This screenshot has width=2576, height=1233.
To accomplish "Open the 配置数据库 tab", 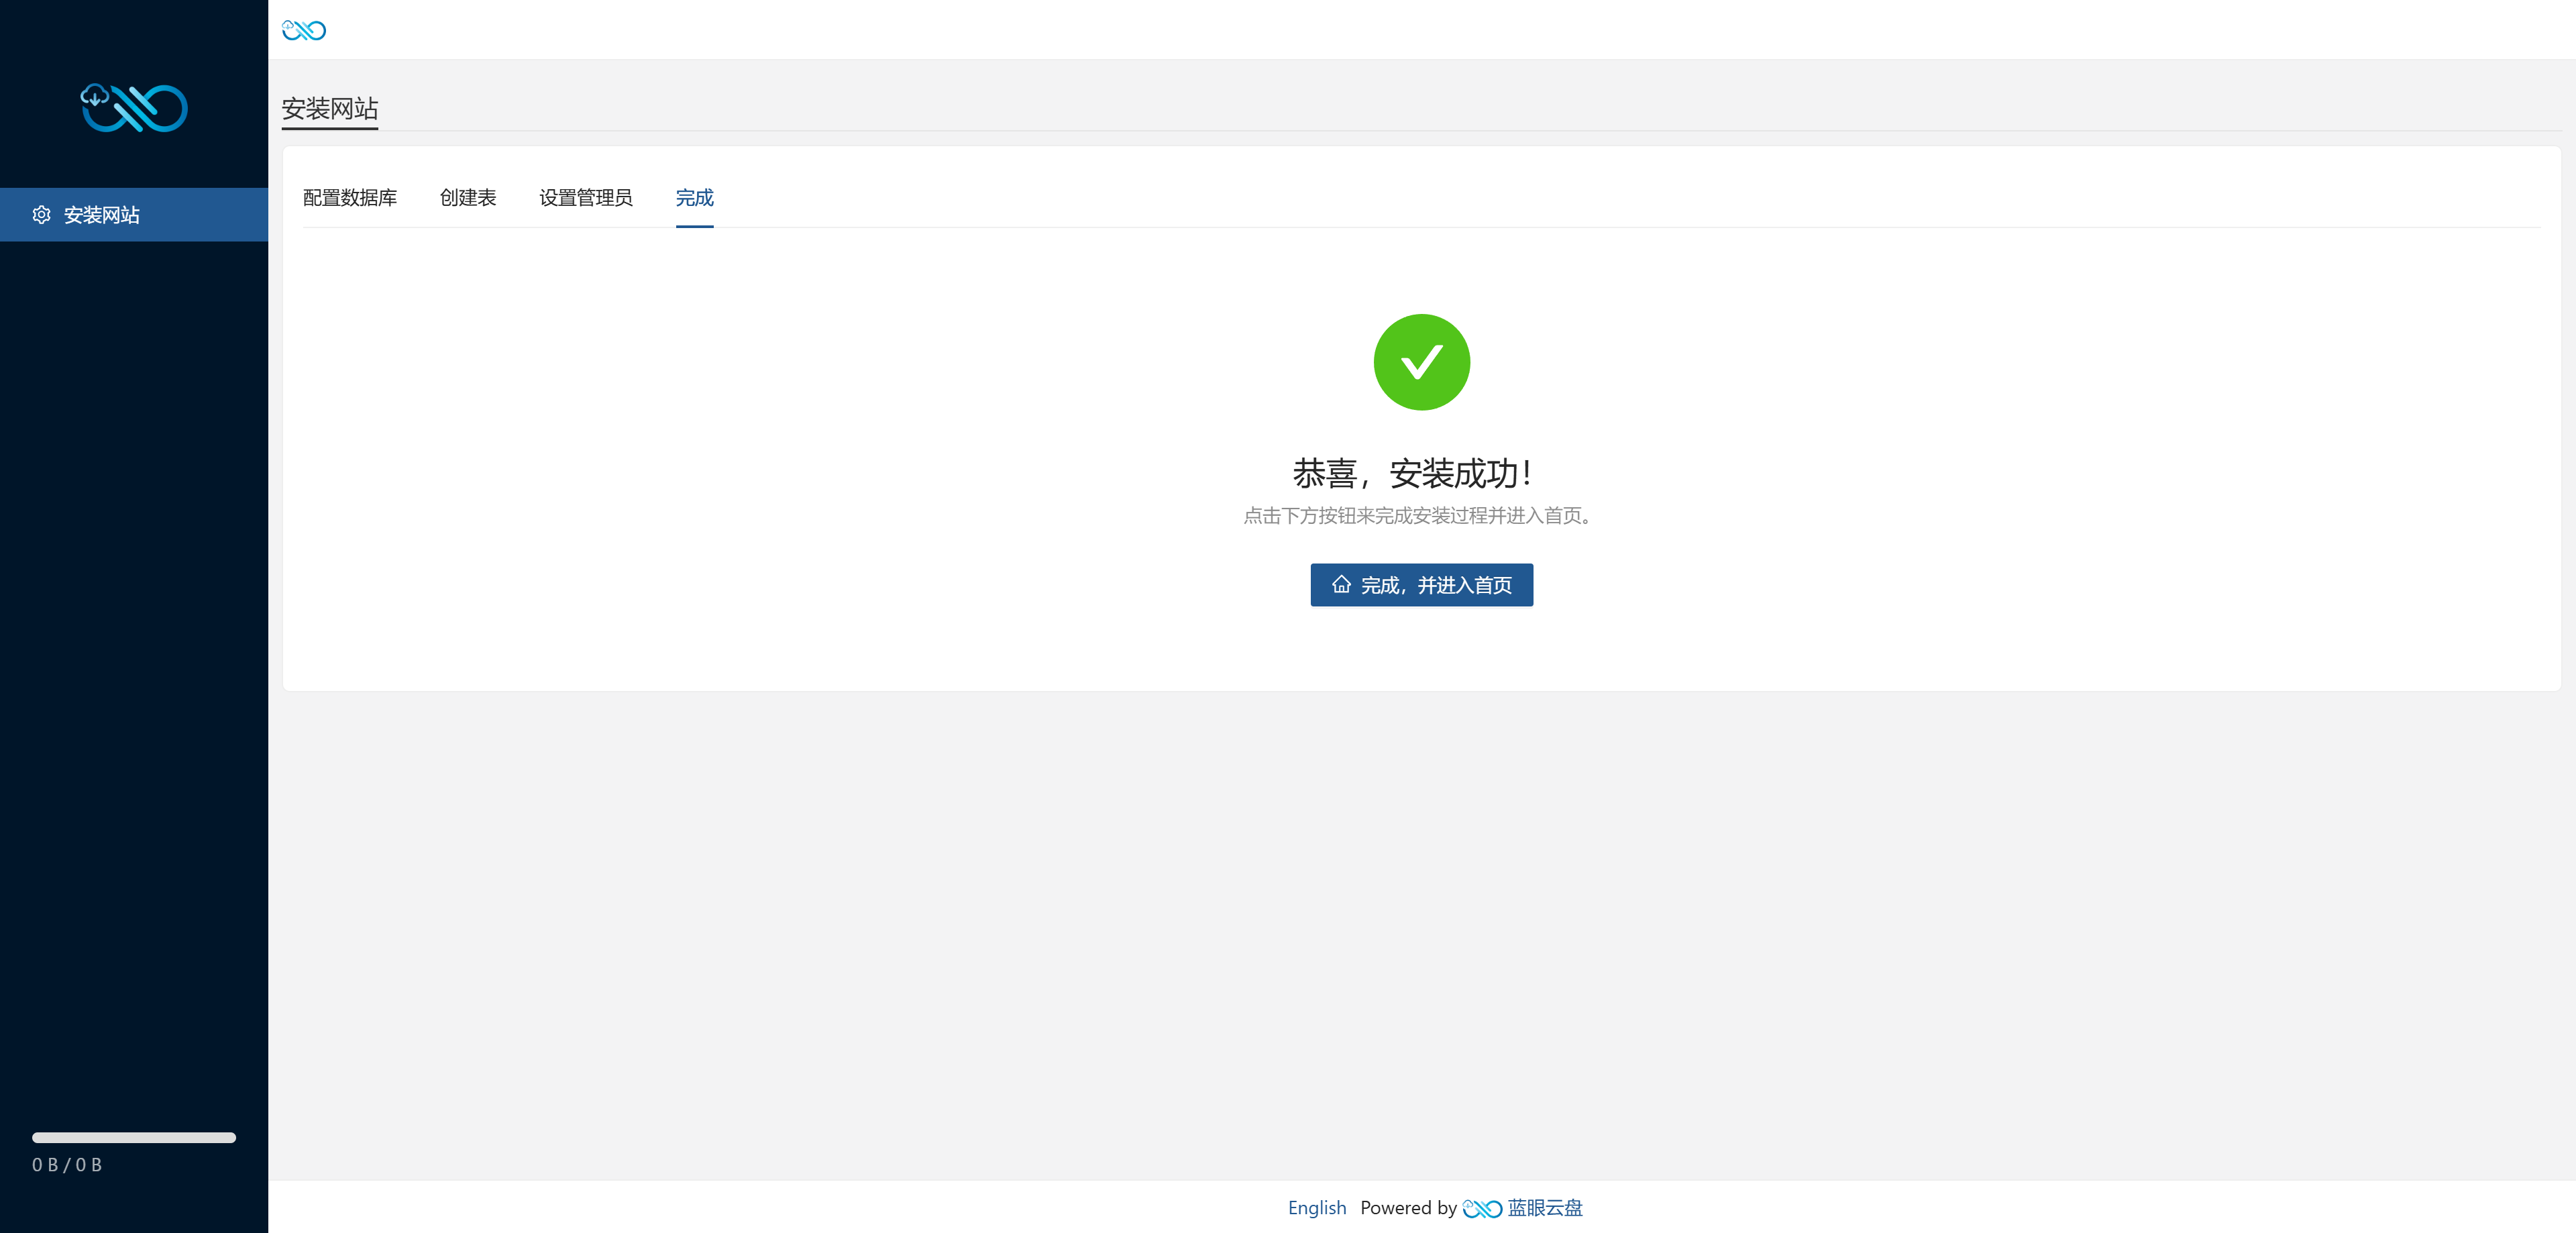I will (x=350, y=198).
